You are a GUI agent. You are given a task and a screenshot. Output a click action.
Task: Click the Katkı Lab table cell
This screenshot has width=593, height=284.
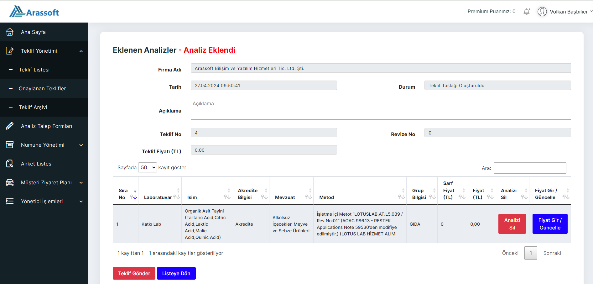[x=160, y=224]
